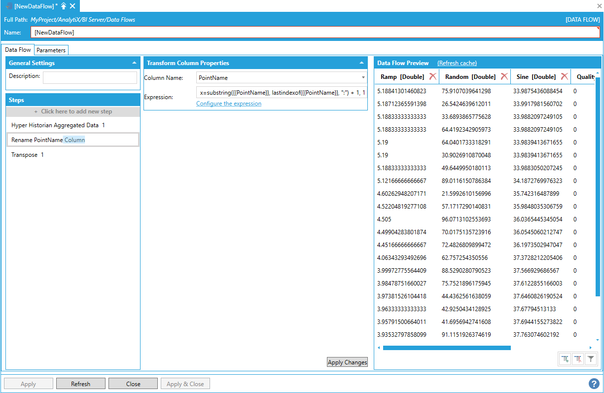The width and height of the screenshot is (604, 393).
Task: Open the help question mark icon
Action: [x=594, y=383]
